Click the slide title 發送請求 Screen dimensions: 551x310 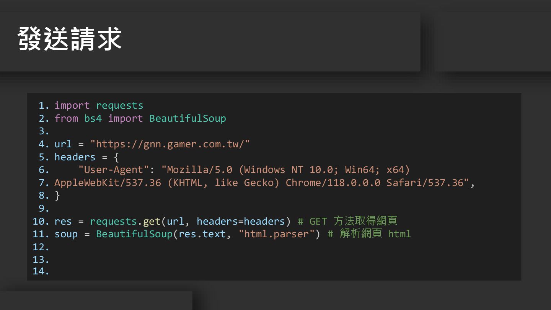coord(70,39)
